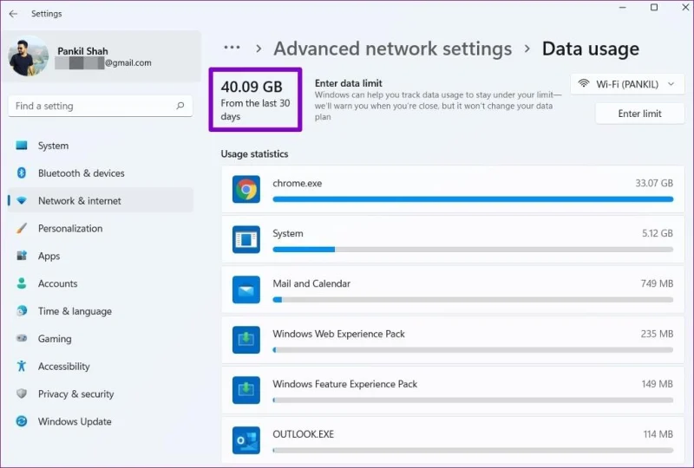Image resolution: width=694 pixels, height=468 pixels.
Task: Click the Accessibility figure icon
Action: [x=22, y=366]
